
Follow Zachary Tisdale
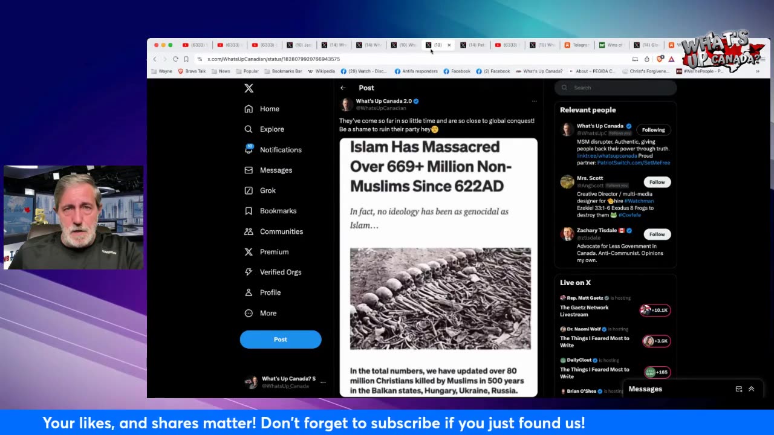[x=657, y=234]
